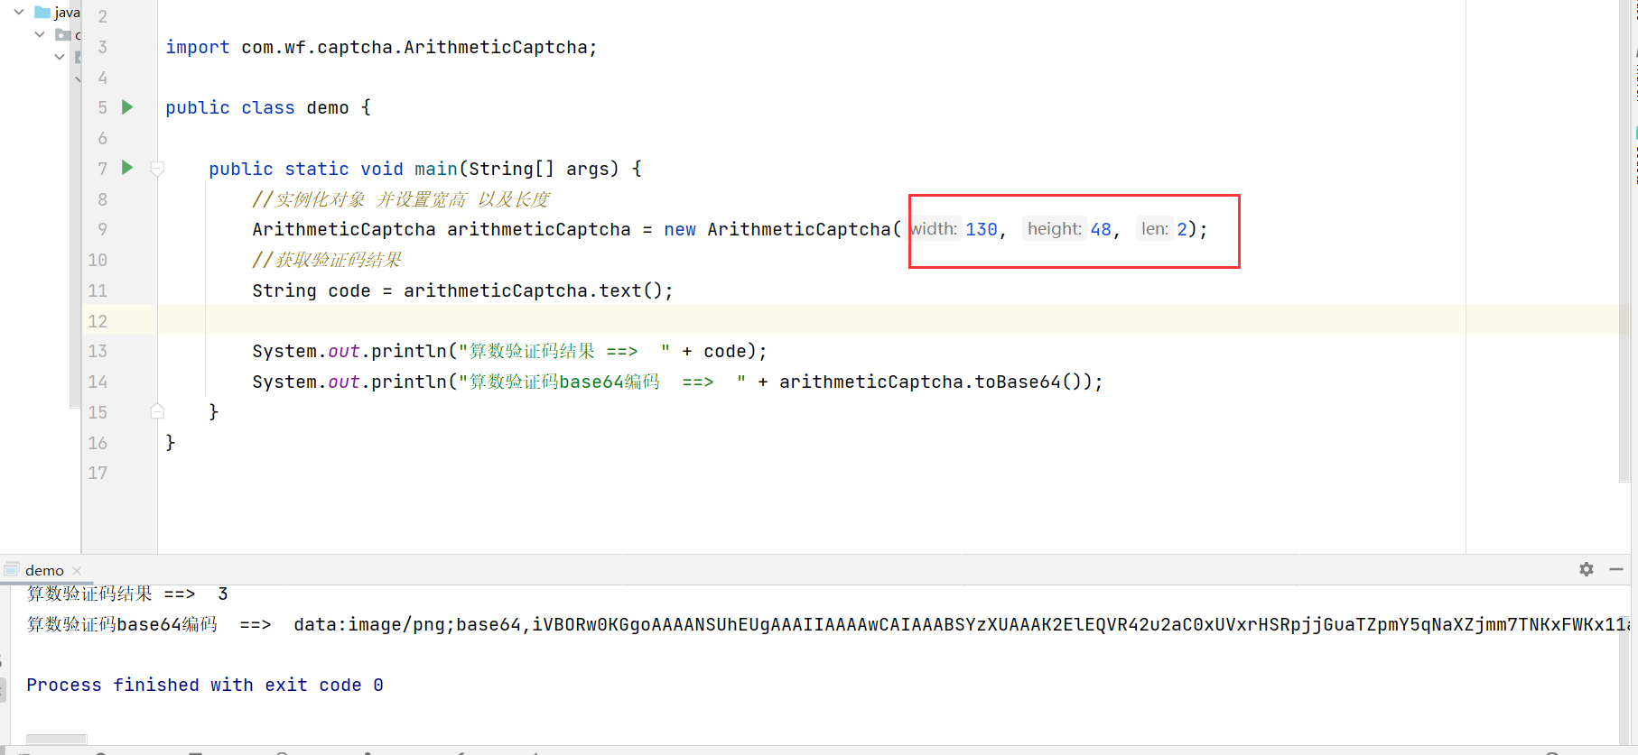Collapse the java folder in project tree
Screen dimensions: 1638x755
[x=19, y=12]
